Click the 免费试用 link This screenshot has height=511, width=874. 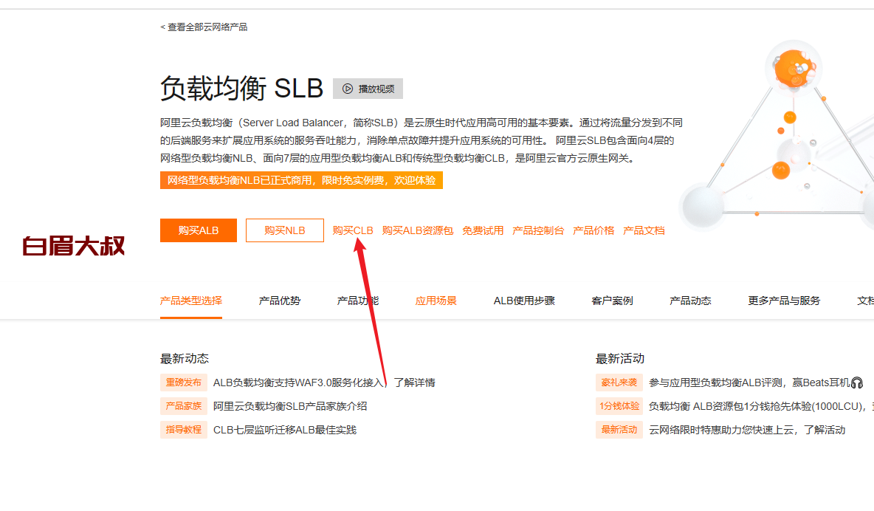click(x=483, y=230)
